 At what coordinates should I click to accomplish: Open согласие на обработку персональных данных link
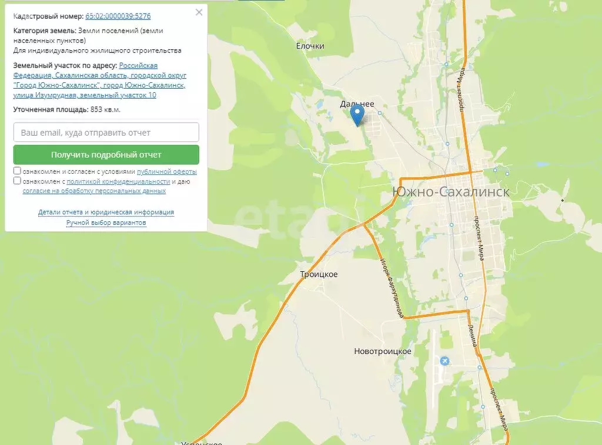[94, 191]
